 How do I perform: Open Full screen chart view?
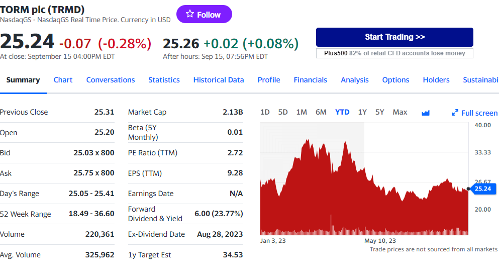[x=474, y=113]
